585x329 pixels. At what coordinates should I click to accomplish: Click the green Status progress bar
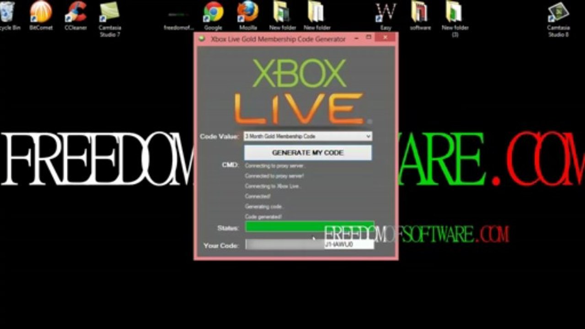(x=309, y=227)
